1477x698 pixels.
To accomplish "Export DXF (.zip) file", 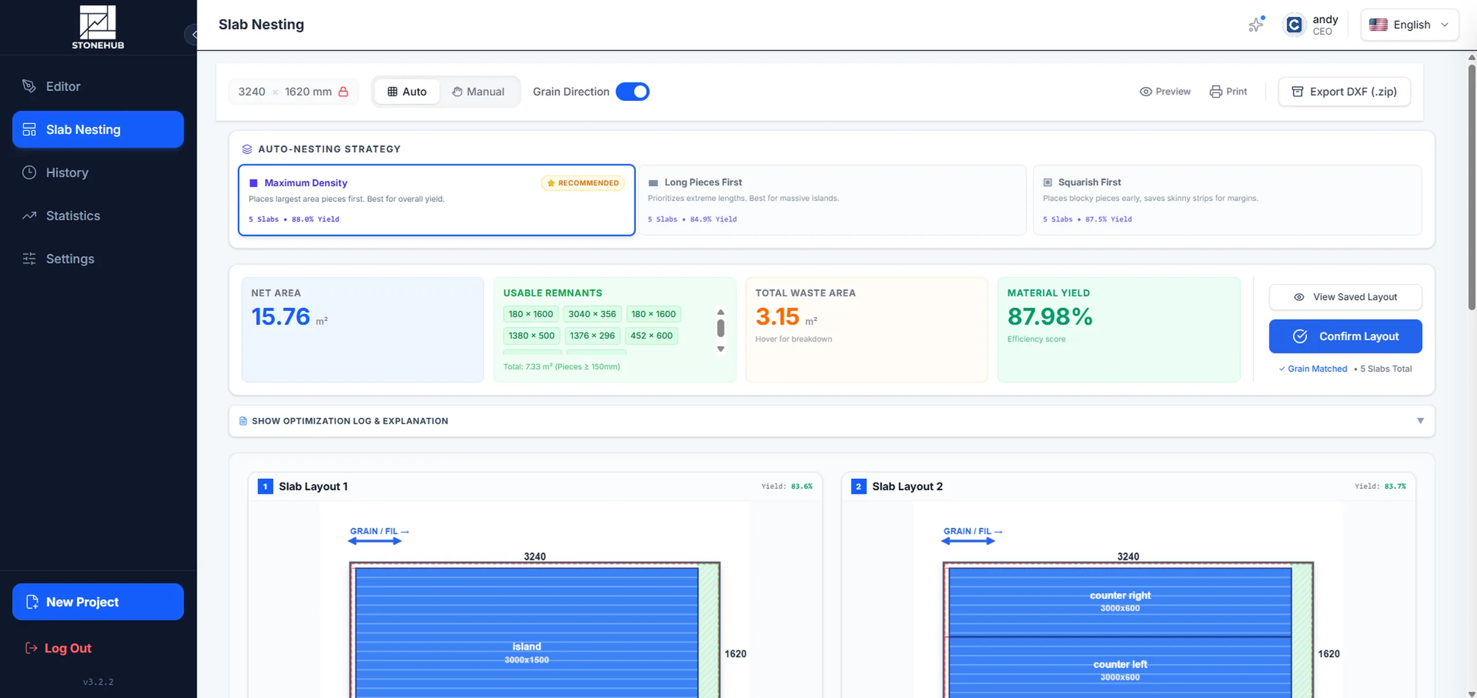I will coord(1344,92).
